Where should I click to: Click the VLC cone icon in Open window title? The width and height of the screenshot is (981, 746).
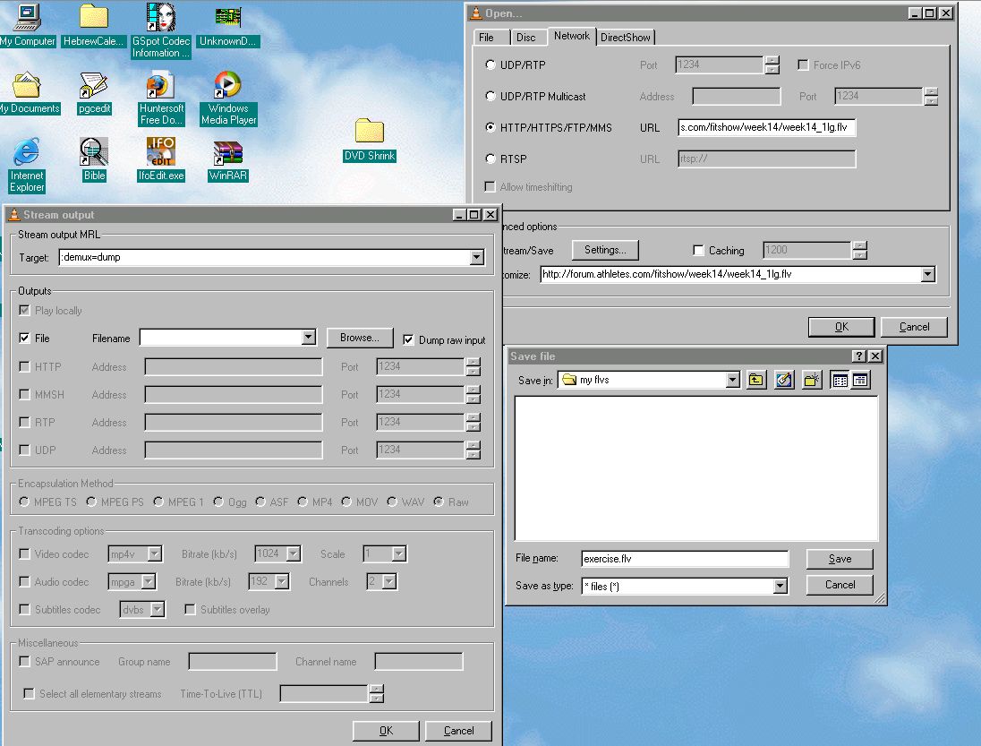tap(476, 13)
